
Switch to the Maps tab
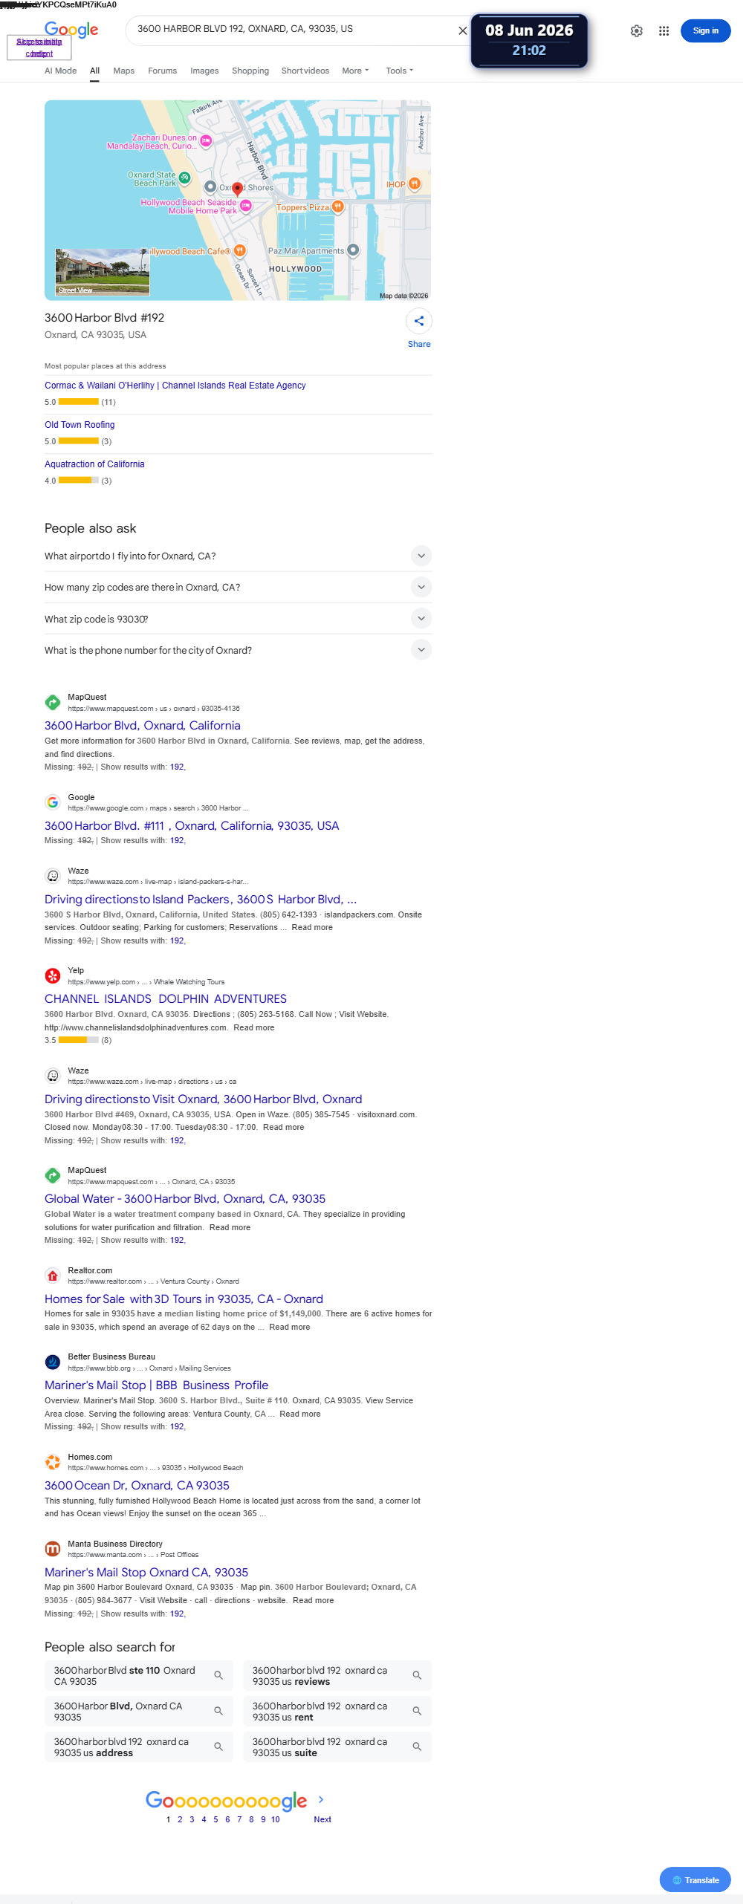(123, 71)
